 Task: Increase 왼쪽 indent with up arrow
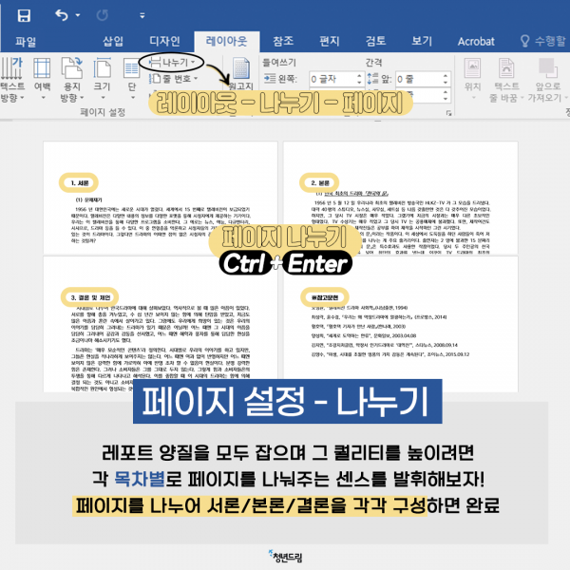(x=359, y=76)
